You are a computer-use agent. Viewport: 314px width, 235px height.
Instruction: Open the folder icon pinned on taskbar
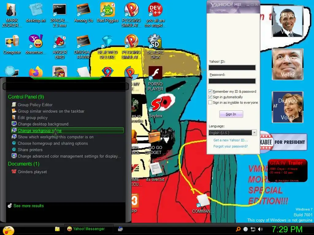(x=57, y=229)
